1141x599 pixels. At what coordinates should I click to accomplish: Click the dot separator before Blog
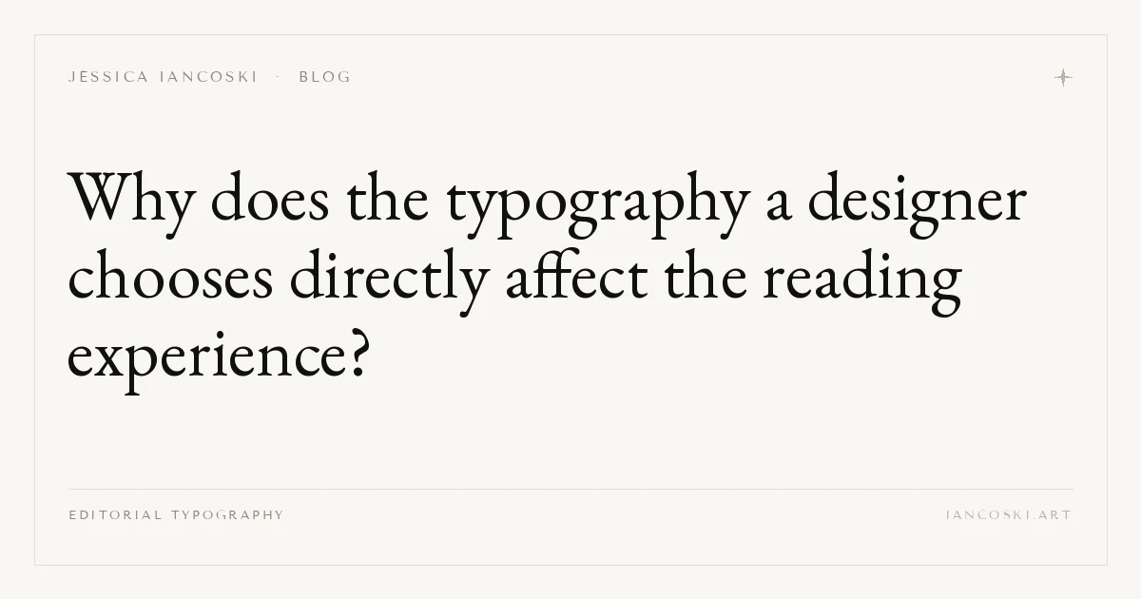click(x=278, y=76)
